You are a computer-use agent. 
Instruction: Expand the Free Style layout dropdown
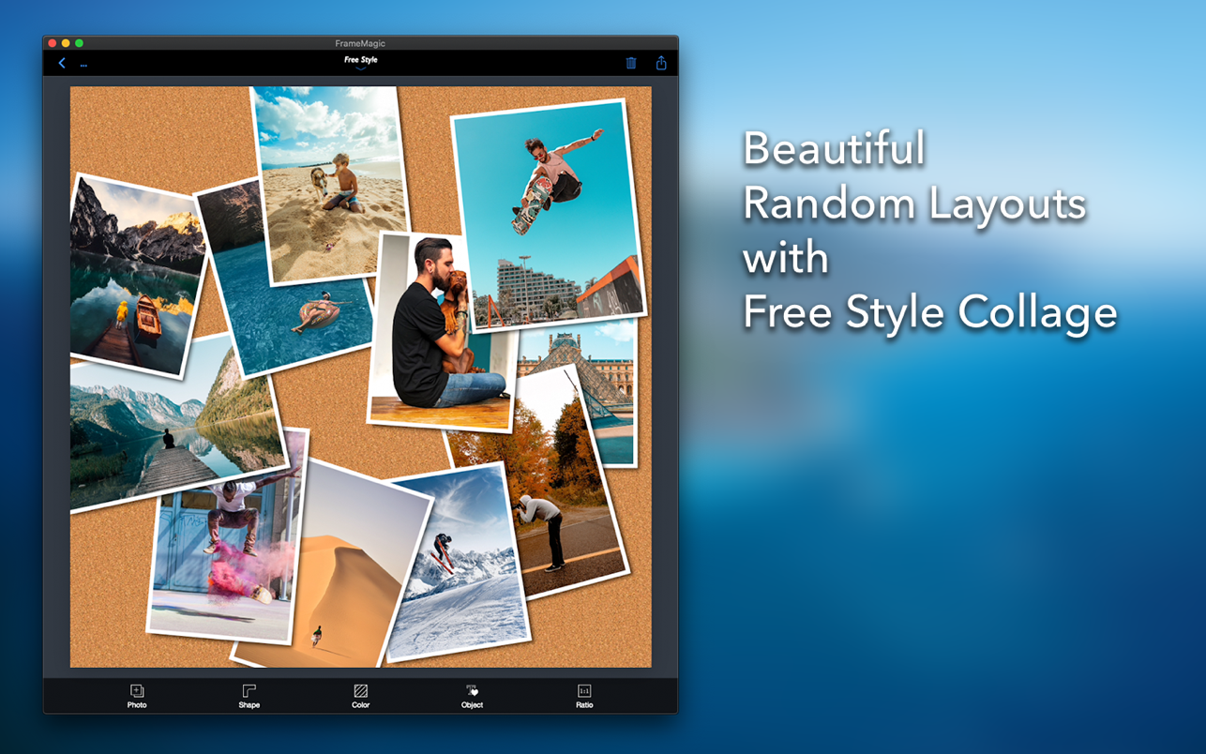(360, 63)
